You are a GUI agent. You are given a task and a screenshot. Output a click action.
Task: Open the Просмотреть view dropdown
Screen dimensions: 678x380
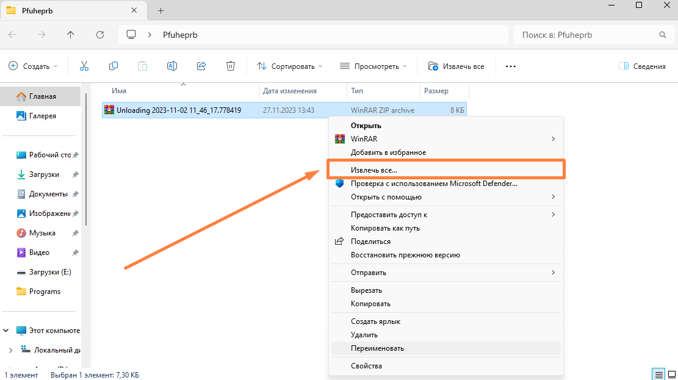373,66
